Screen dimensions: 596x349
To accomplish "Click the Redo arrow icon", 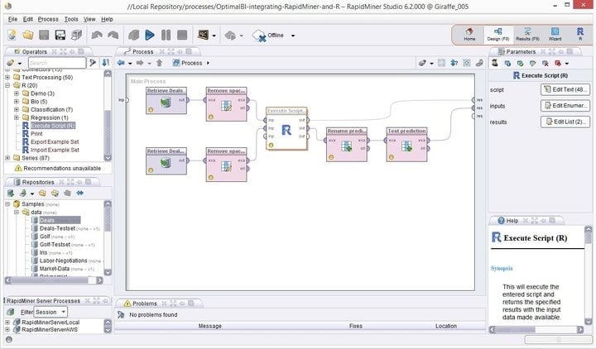I will (113, 36).
